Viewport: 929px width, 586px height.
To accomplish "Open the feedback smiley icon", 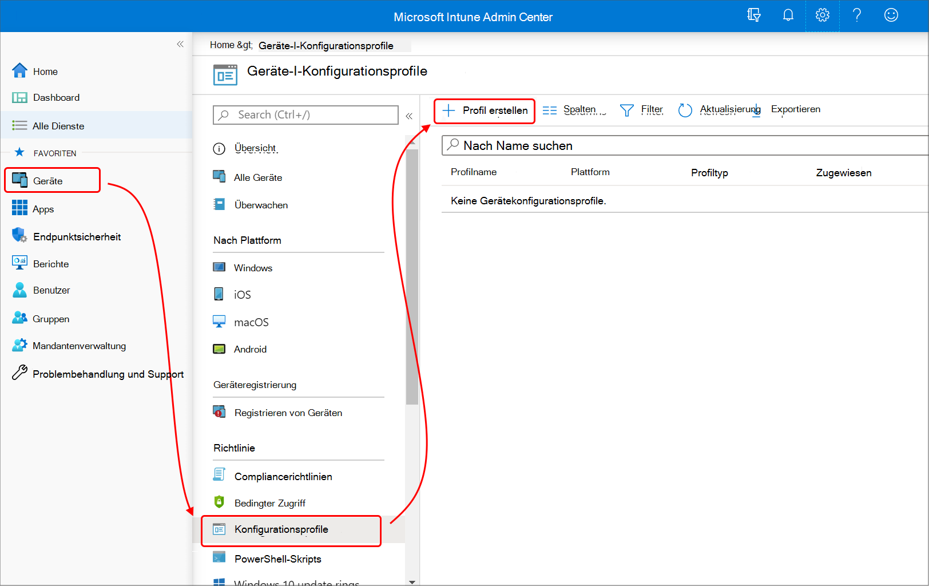I will coord(891,15).
